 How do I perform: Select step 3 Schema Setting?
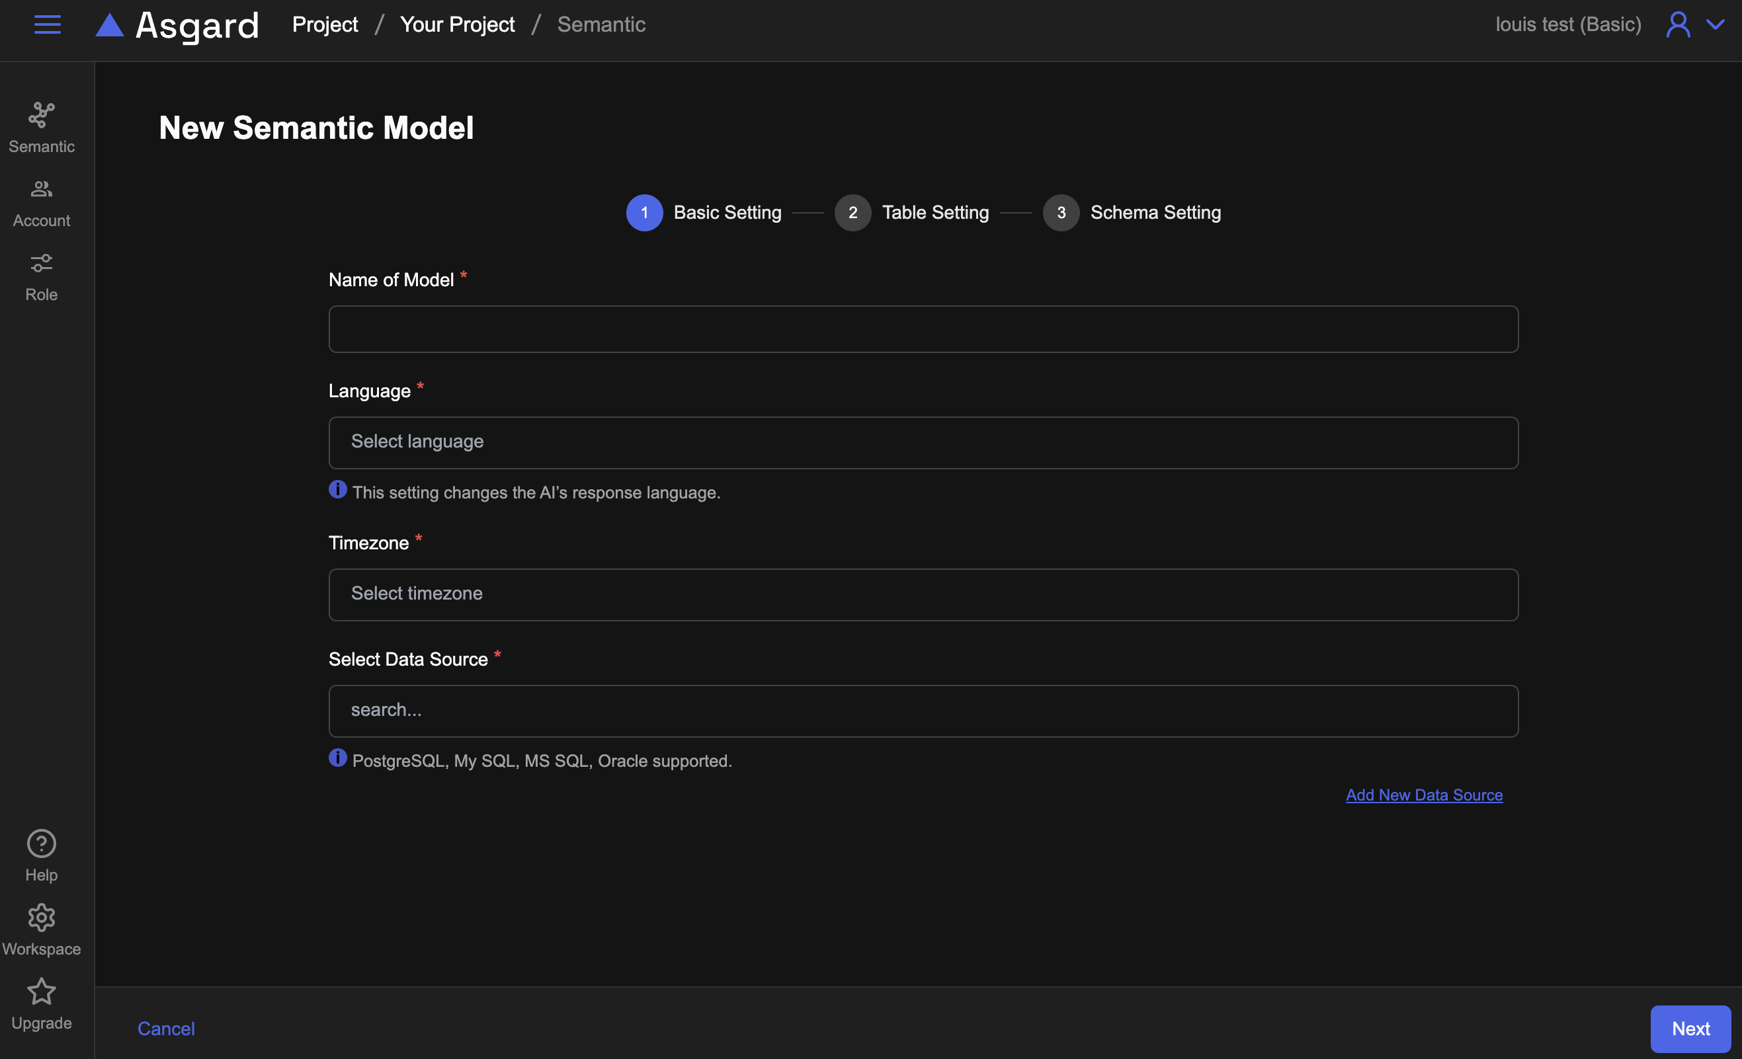click(x=1060, y=213)
